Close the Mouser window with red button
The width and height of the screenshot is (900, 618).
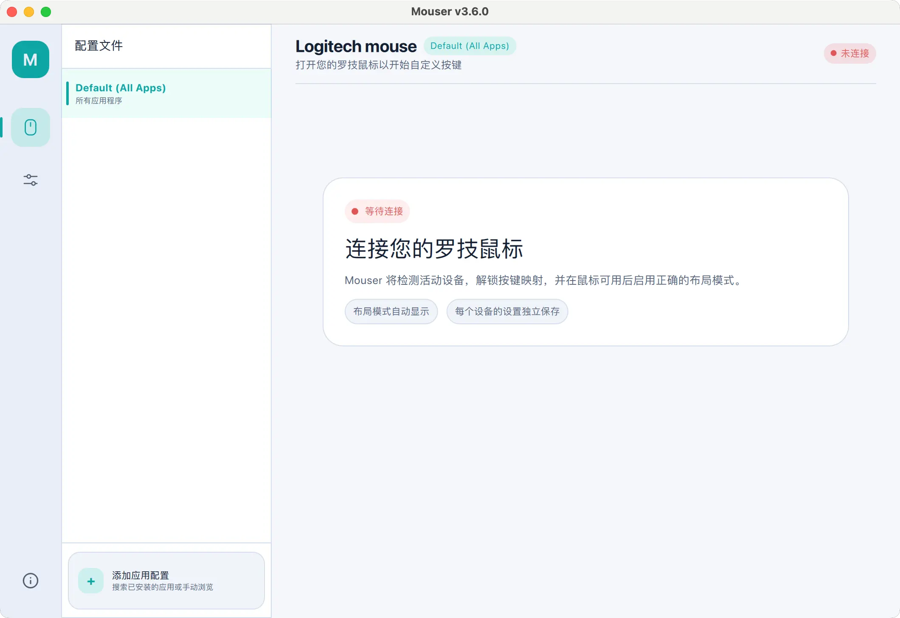[12, 12]
